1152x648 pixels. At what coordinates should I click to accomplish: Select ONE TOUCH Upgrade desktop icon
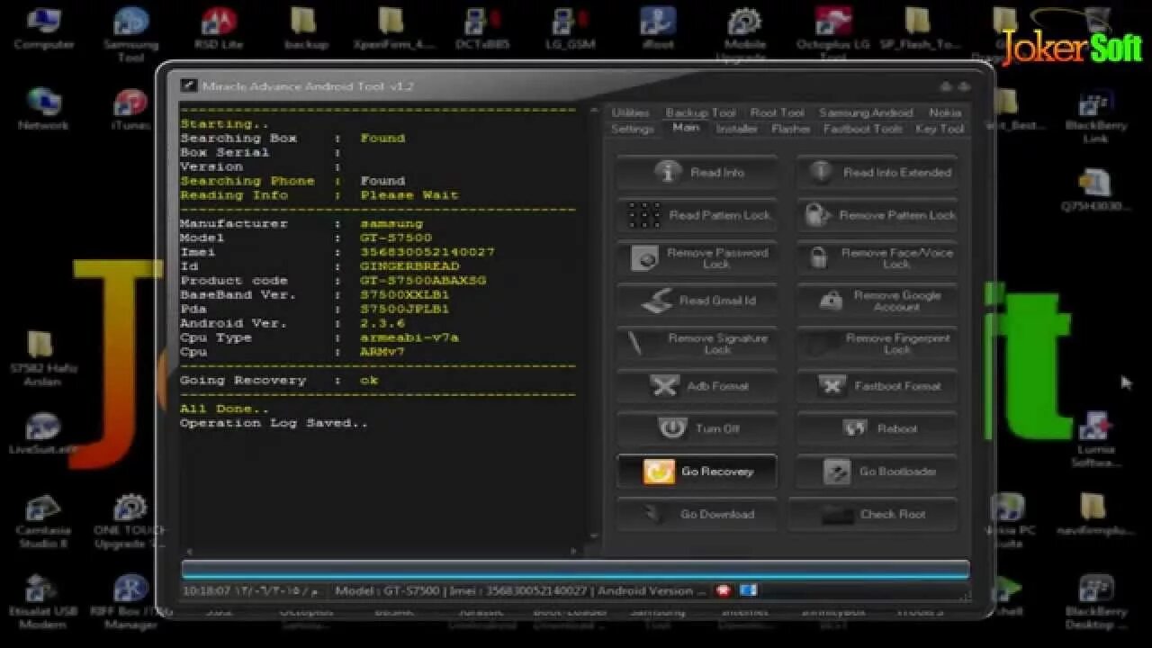click(x=130, y=521)
